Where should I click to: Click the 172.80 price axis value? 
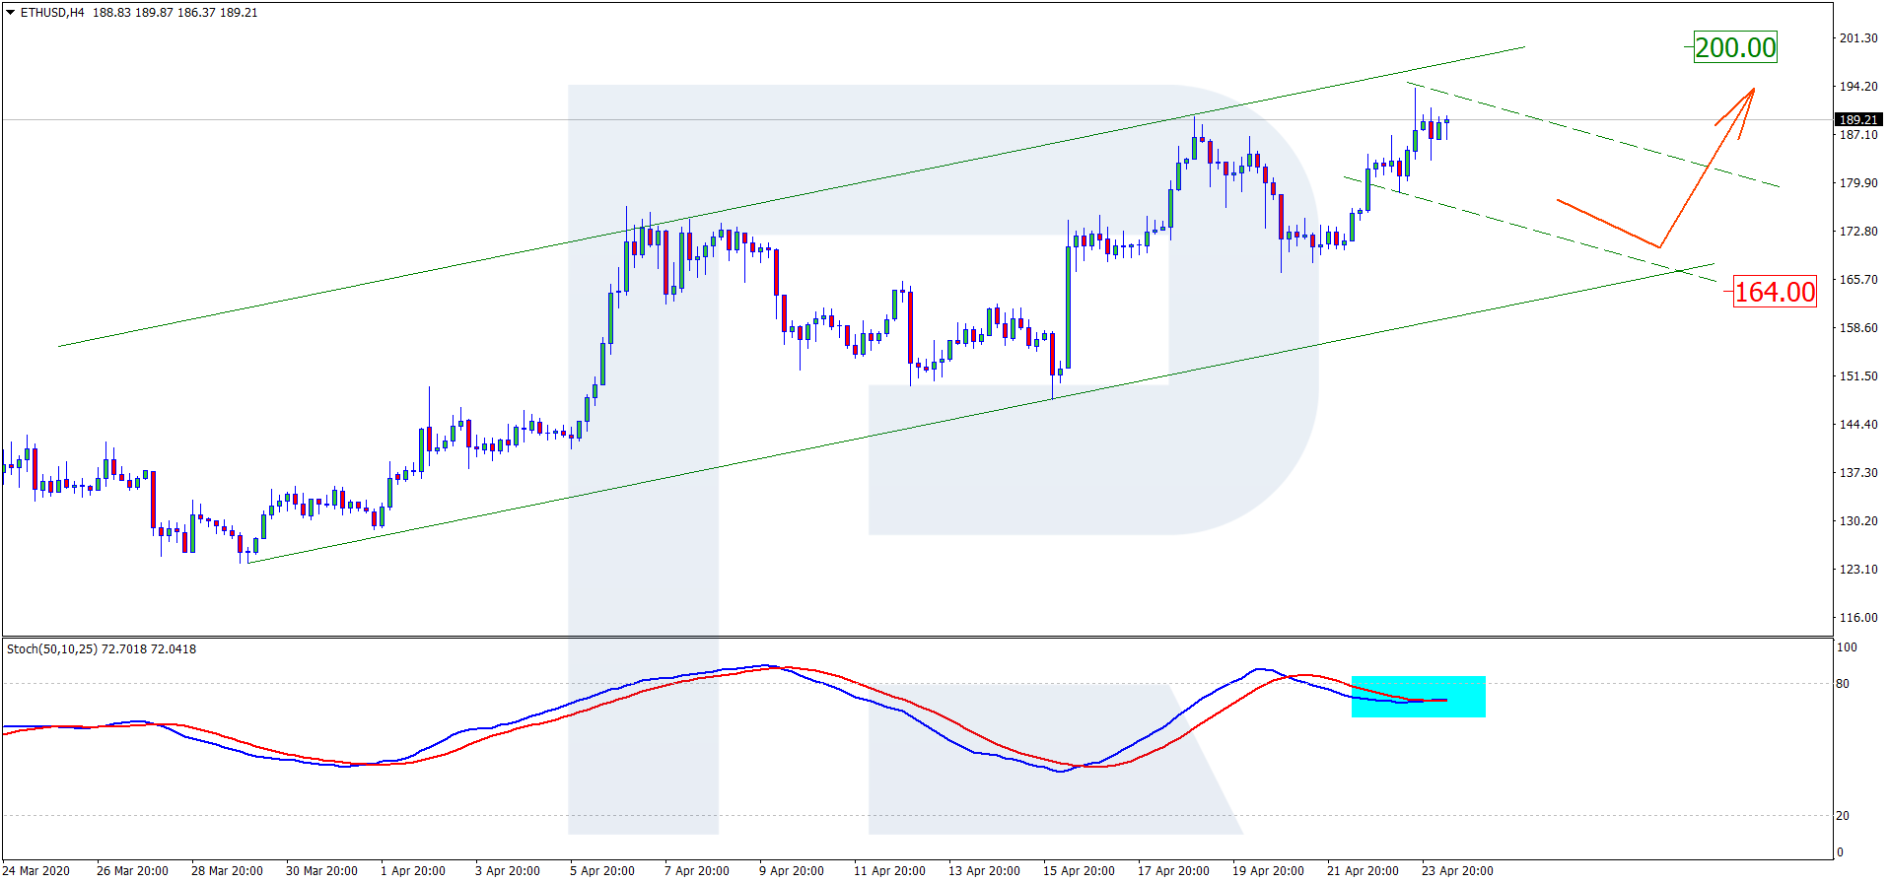point(1858,232)
